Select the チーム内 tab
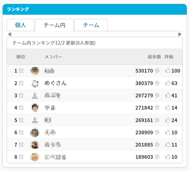 54,25
